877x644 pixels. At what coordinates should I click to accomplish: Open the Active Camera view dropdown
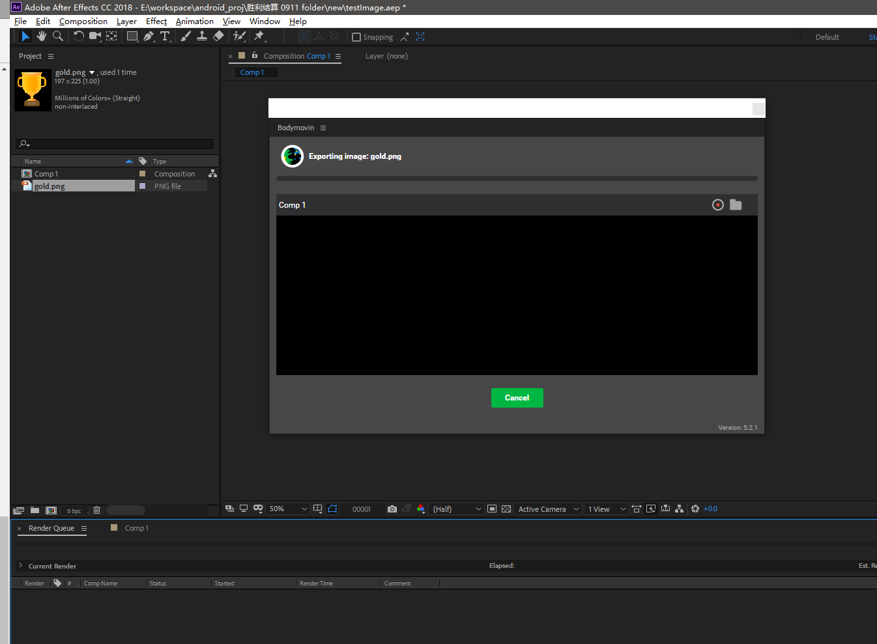tap(547, 509)
